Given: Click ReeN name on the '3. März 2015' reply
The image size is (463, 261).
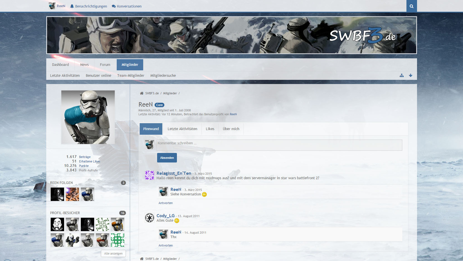Looking at the screenshot, I should pos(176,189).
